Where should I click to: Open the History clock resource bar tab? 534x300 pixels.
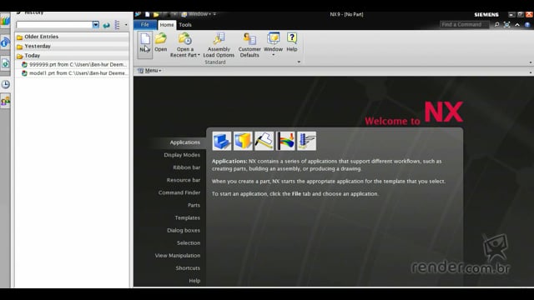click(5, 84)
